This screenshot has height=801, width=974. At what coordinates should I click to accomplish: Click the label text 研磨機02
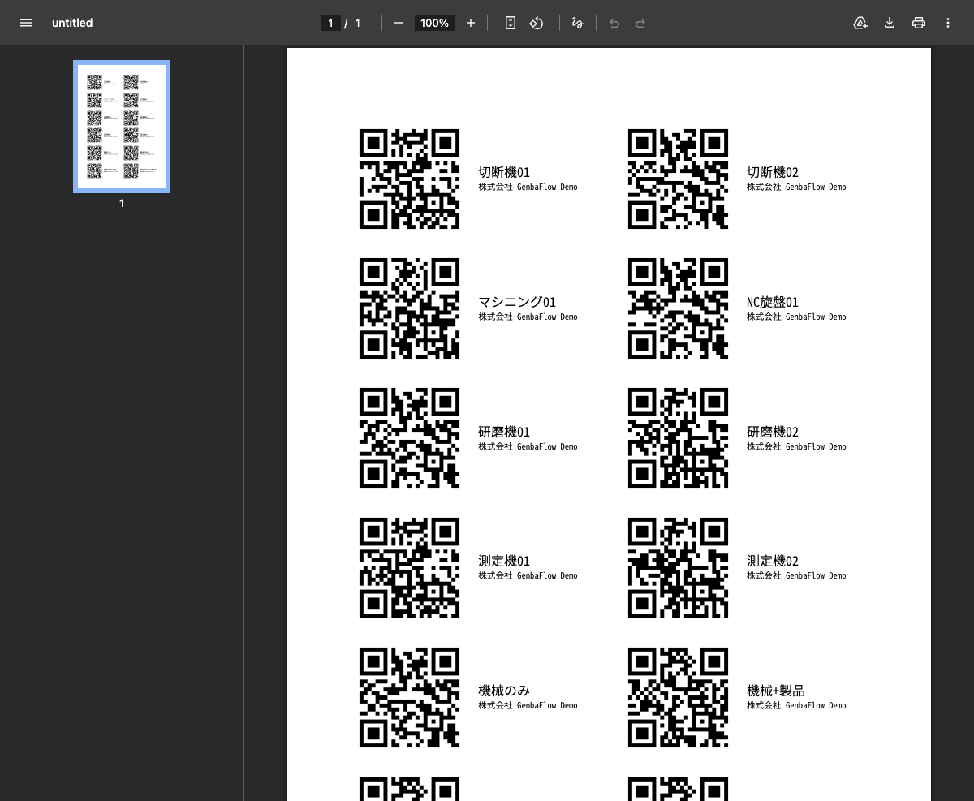coord(773,432)
